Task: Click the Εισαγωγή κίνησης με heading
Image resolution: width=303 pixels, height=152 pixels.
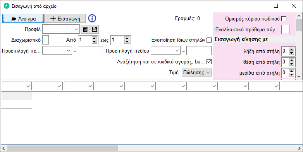Action: coord(241,40)
